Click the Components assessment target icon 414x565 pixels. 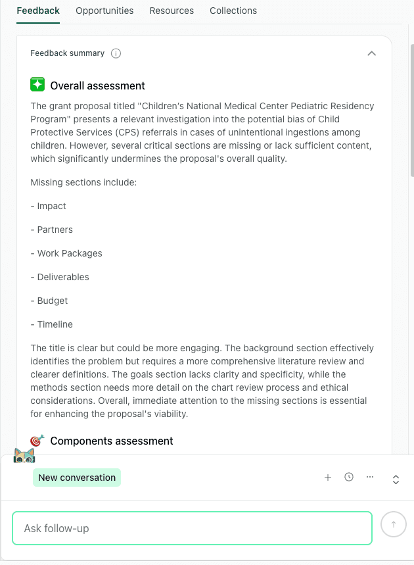coord(37,441)
